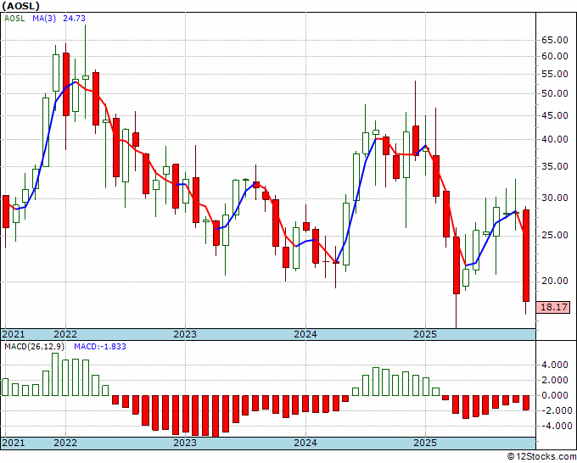Click the 30.00 price axis label
This screenshot has width=577, height=463.
click(x=555, y=198)
